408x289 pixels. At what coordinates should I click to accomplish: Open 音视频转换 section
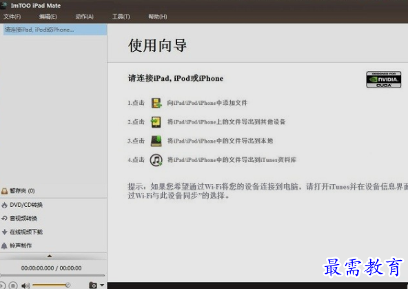(x=23, y=219)
